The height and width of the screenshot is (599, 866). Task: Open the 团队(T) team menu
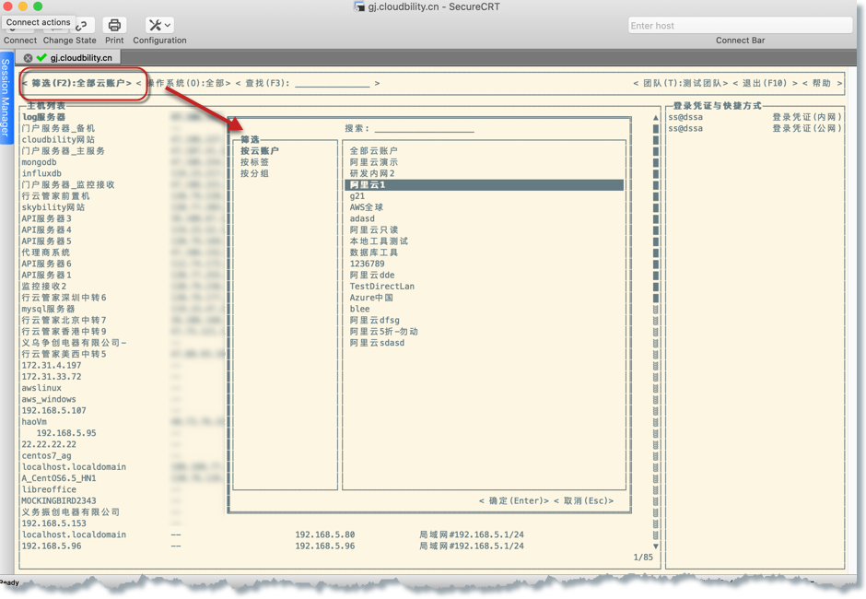pos(681,84)
